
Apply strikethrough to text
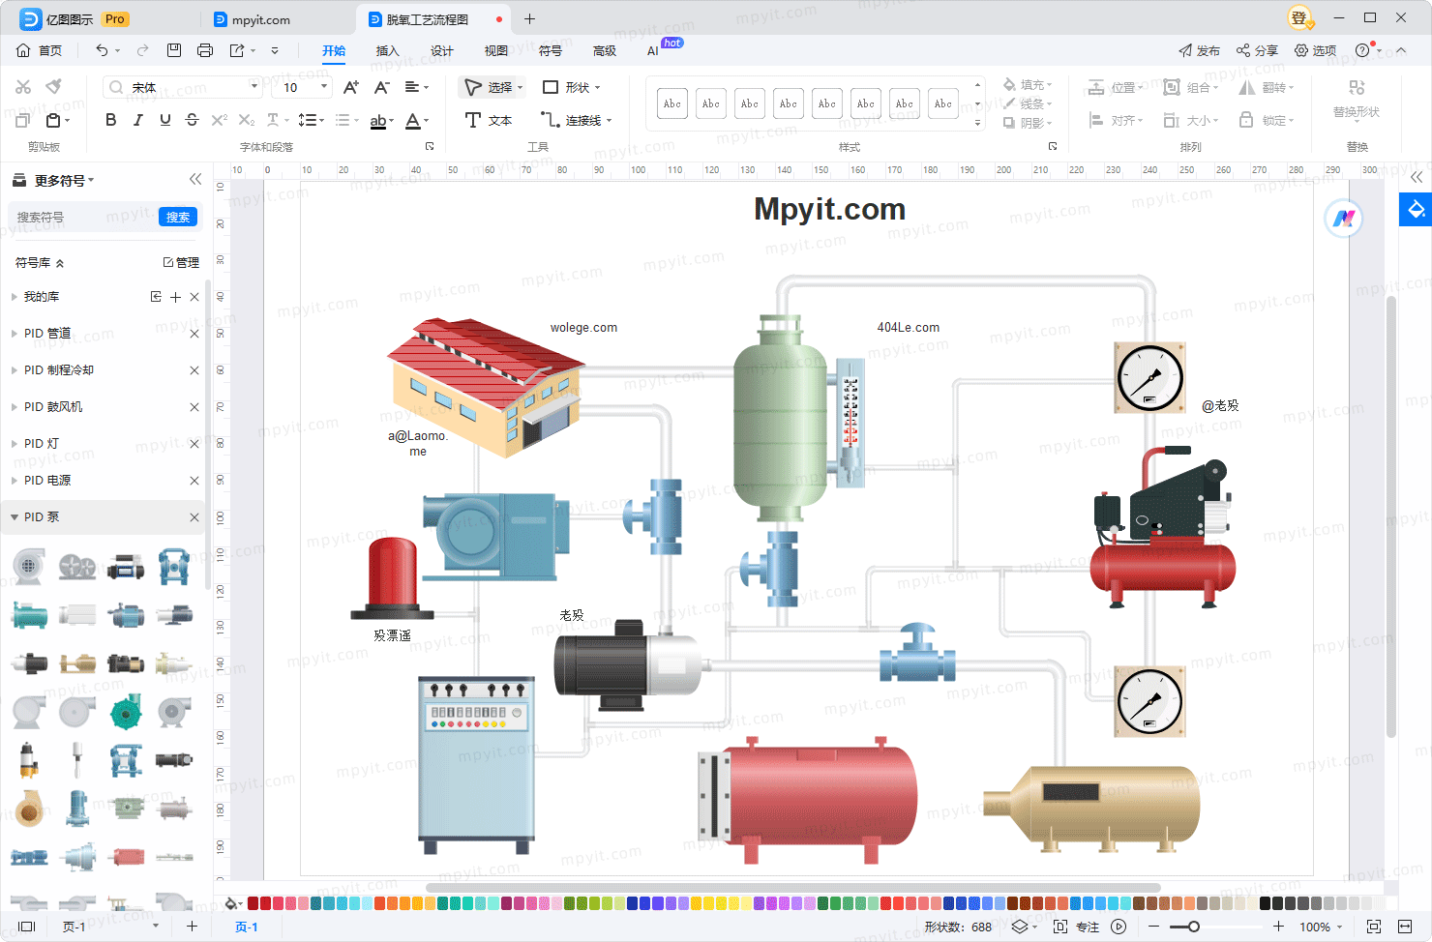click(x=192, y=120)
